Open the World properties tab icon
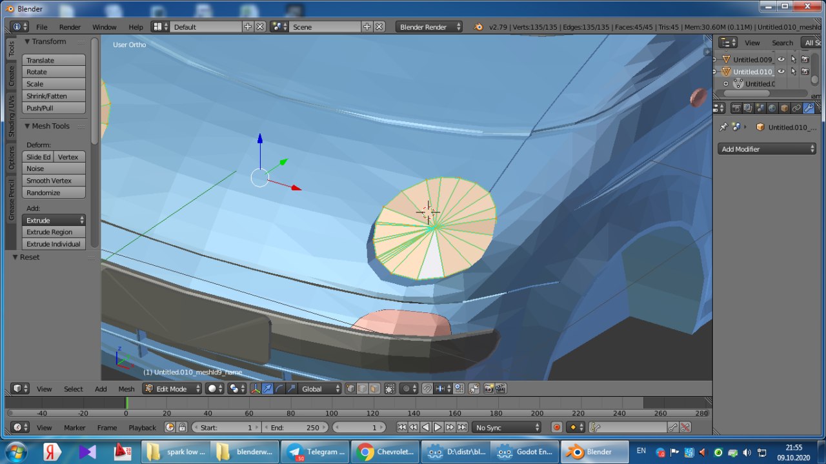826x464 pixels. coord(772,108)
